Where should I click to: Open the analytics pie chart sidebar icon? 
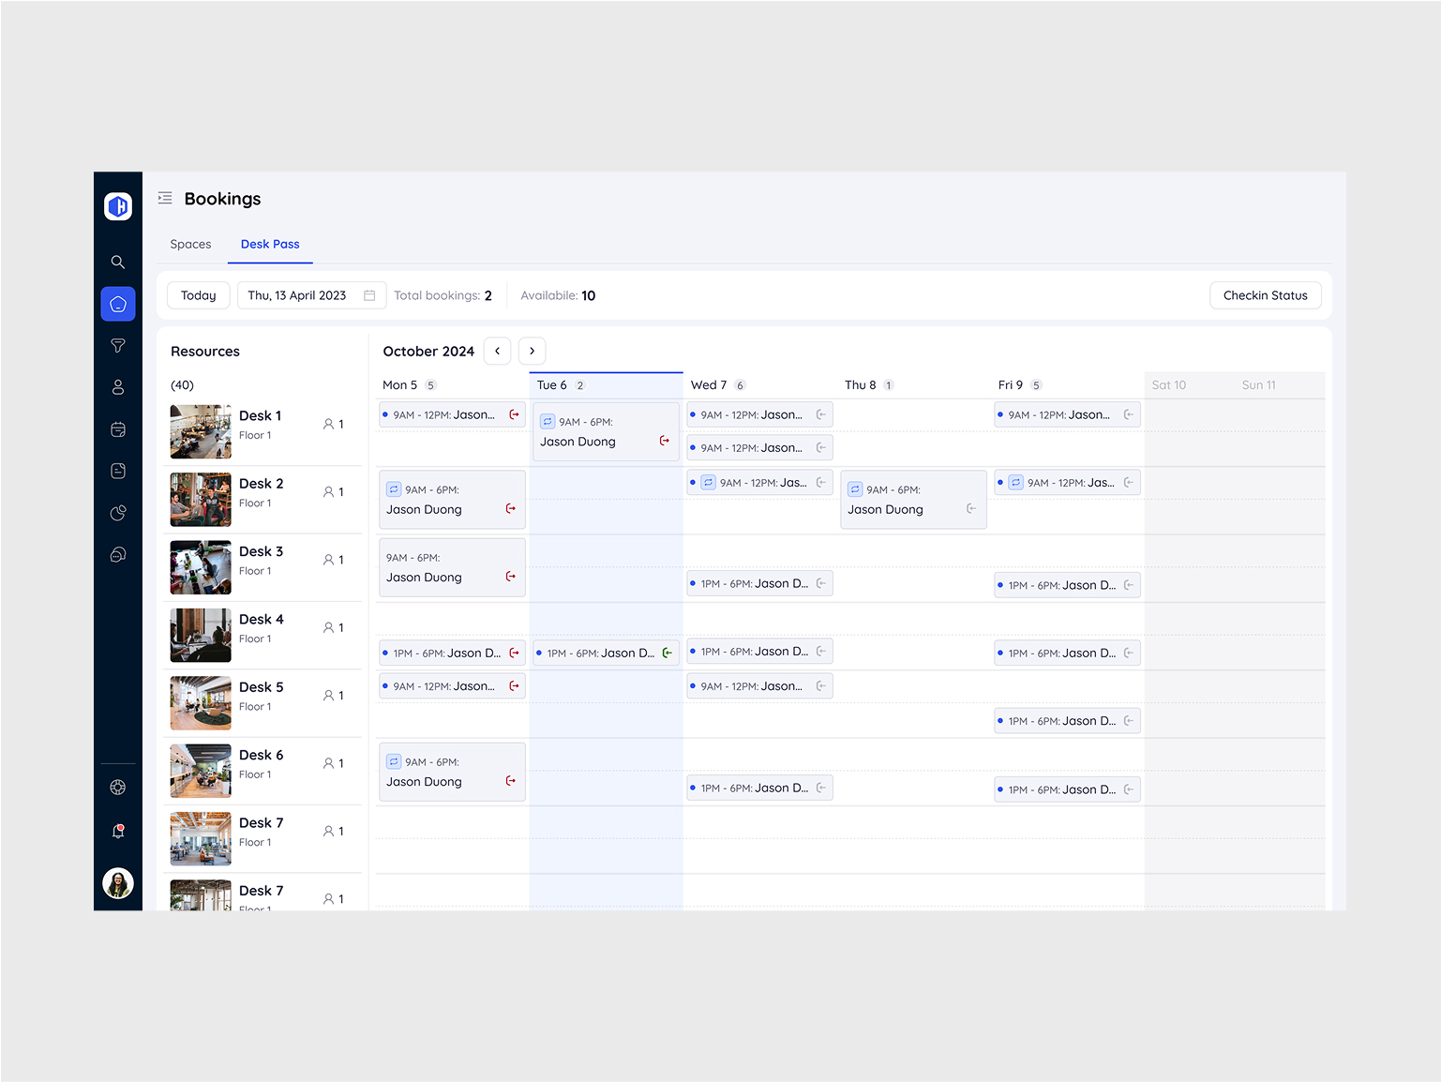(118, 512)
